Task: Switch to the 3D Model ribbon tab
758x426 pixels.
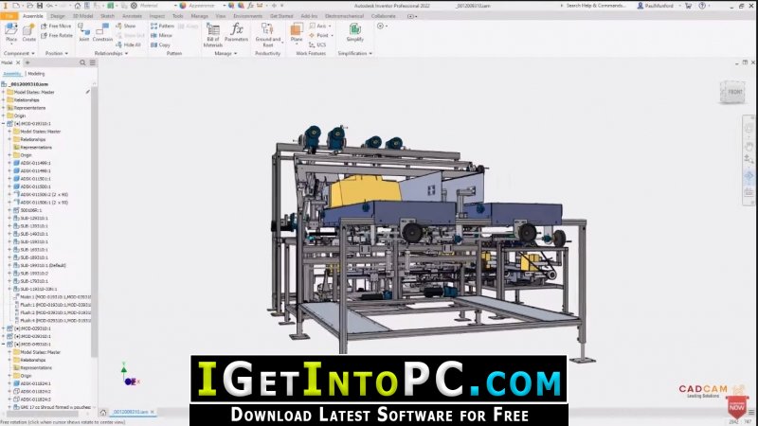Action: [x=82, y=16]
